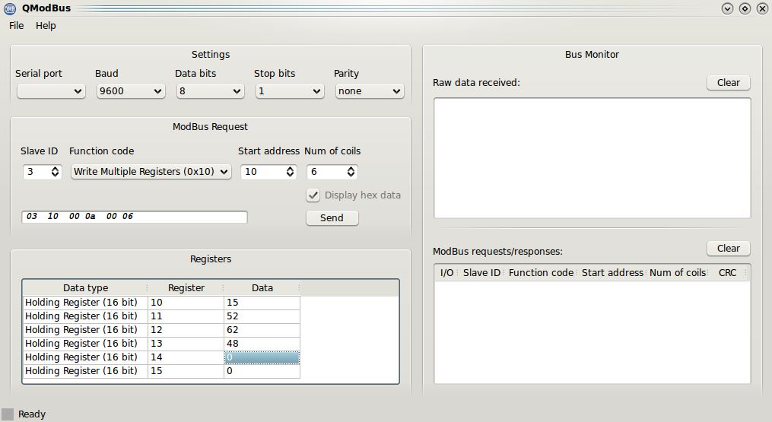Viewport: 772px width, 422px height.
Task: Click register number cell 13
Action: coord(186,344)
